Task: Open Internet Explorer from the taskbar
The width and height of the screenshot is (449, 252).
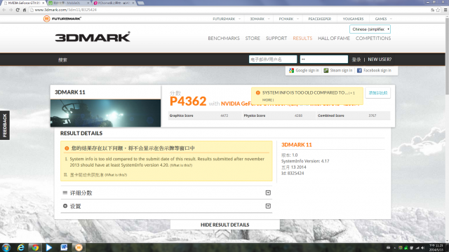Action: (20, 247)
